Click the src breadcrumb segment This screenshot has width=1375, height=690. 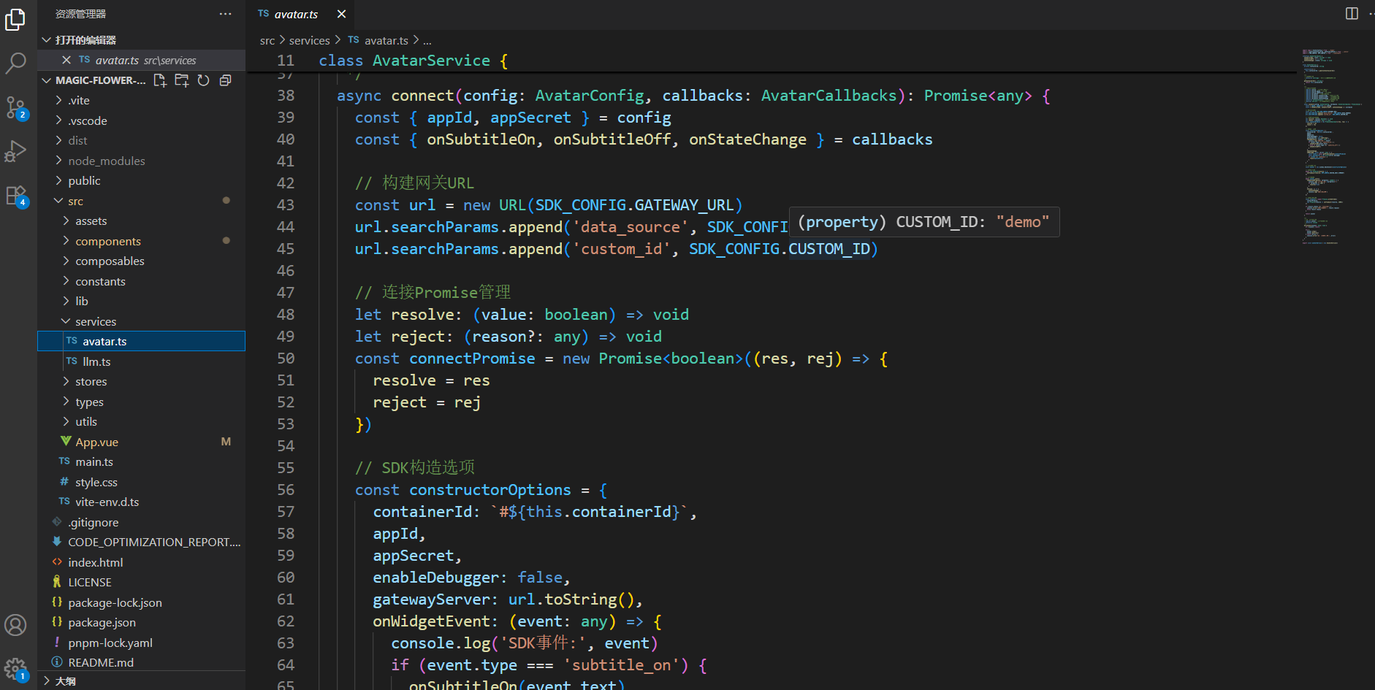(267, 40)
